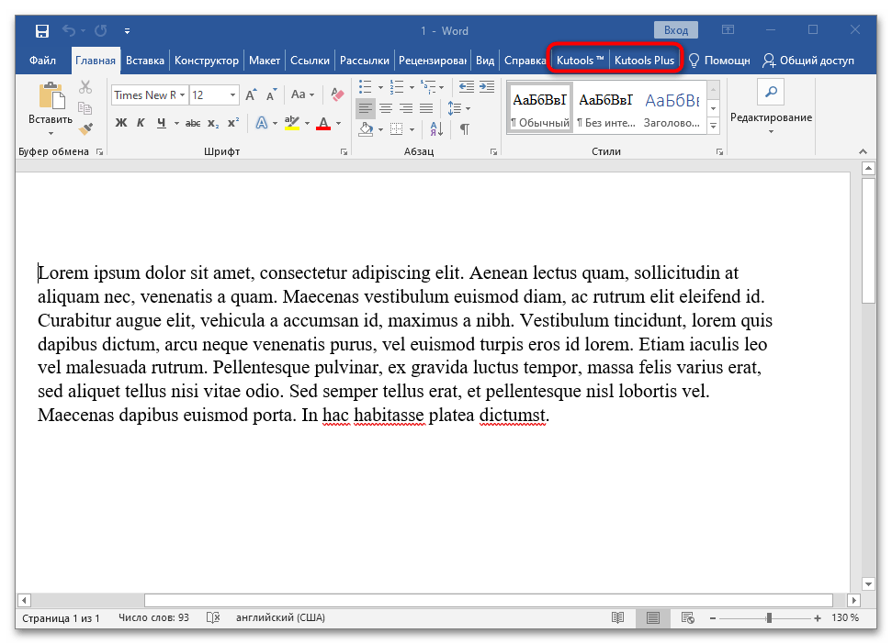This screenshot has width=892, height=644.
Task: Show paragraph marks with the pilcrow icon
Action: click(x=465, y=128)
